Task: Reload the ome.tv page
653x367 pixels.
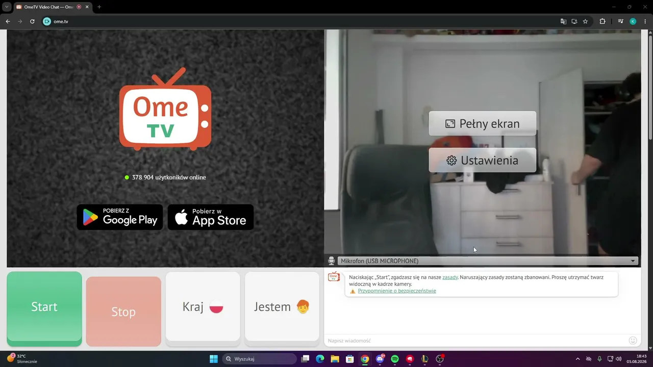Action: [x=32, y=21]
